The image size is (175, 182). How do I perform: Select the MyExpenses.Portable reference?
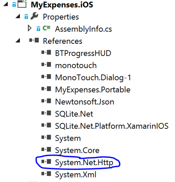[93, 90]
